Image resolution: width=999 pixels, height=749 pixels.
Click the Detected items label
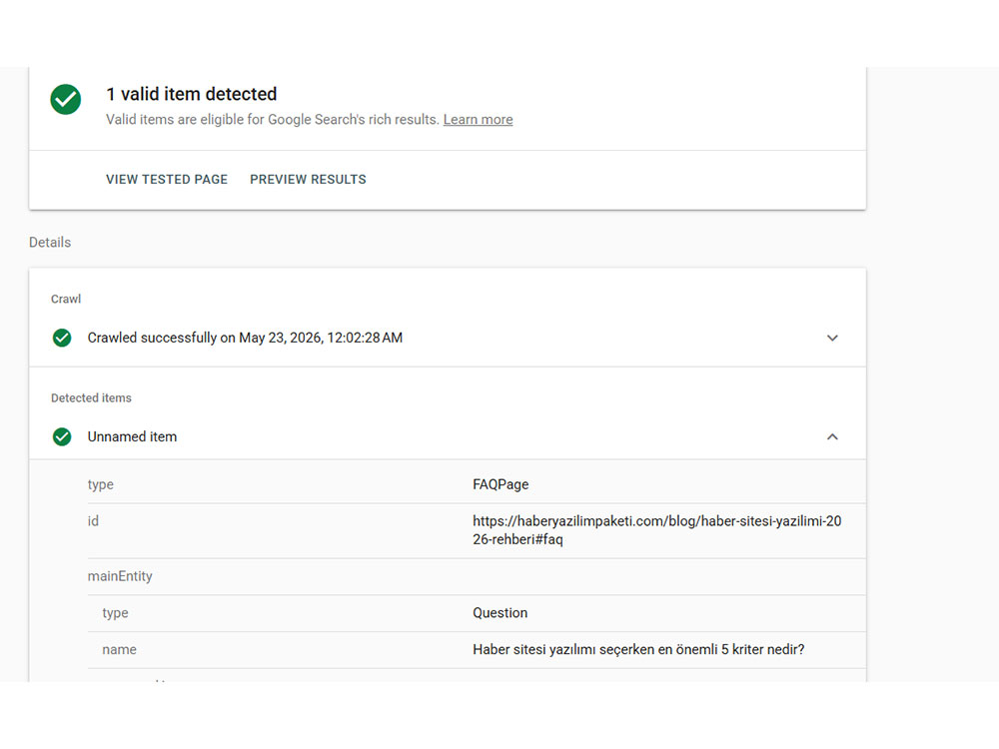coord(91,398)
